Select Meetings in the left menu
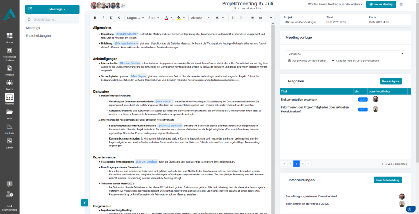 (x=33, y=28)
